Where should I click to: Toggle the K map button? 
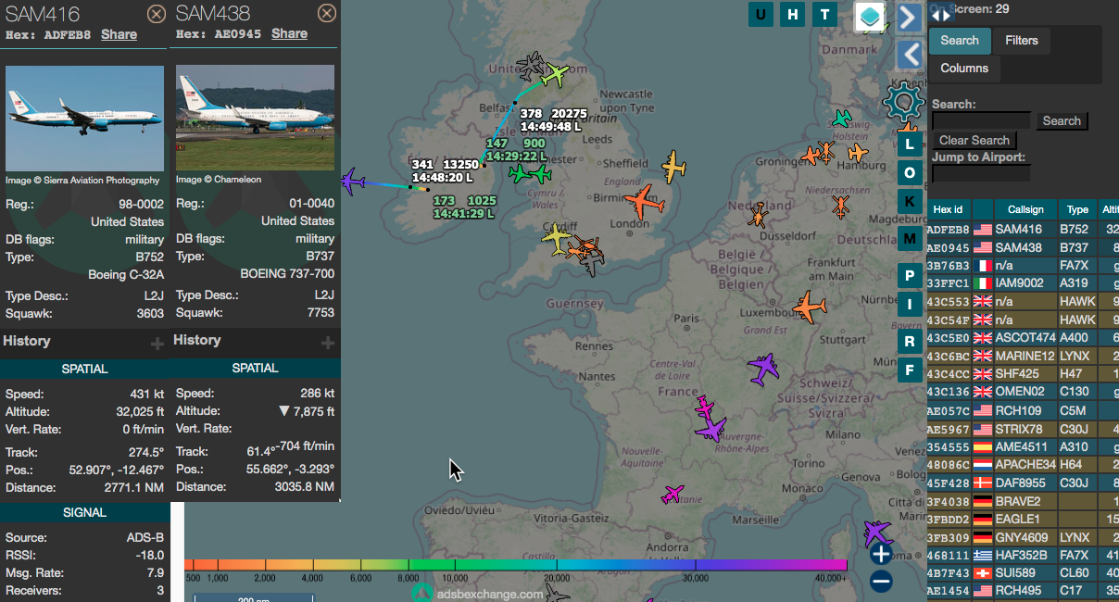click(x=910, y=202)
